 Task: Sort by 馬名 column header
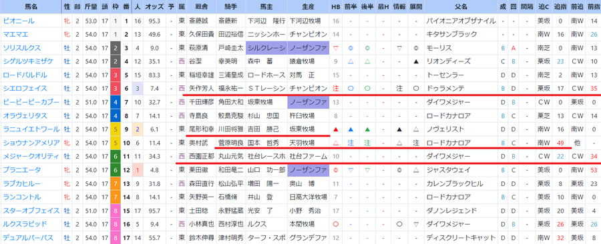tap(31, 7)
